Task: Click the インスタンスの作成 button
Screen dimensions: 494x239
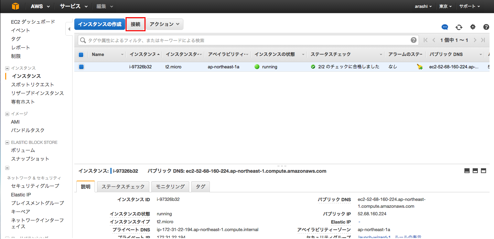Action: 99,24
